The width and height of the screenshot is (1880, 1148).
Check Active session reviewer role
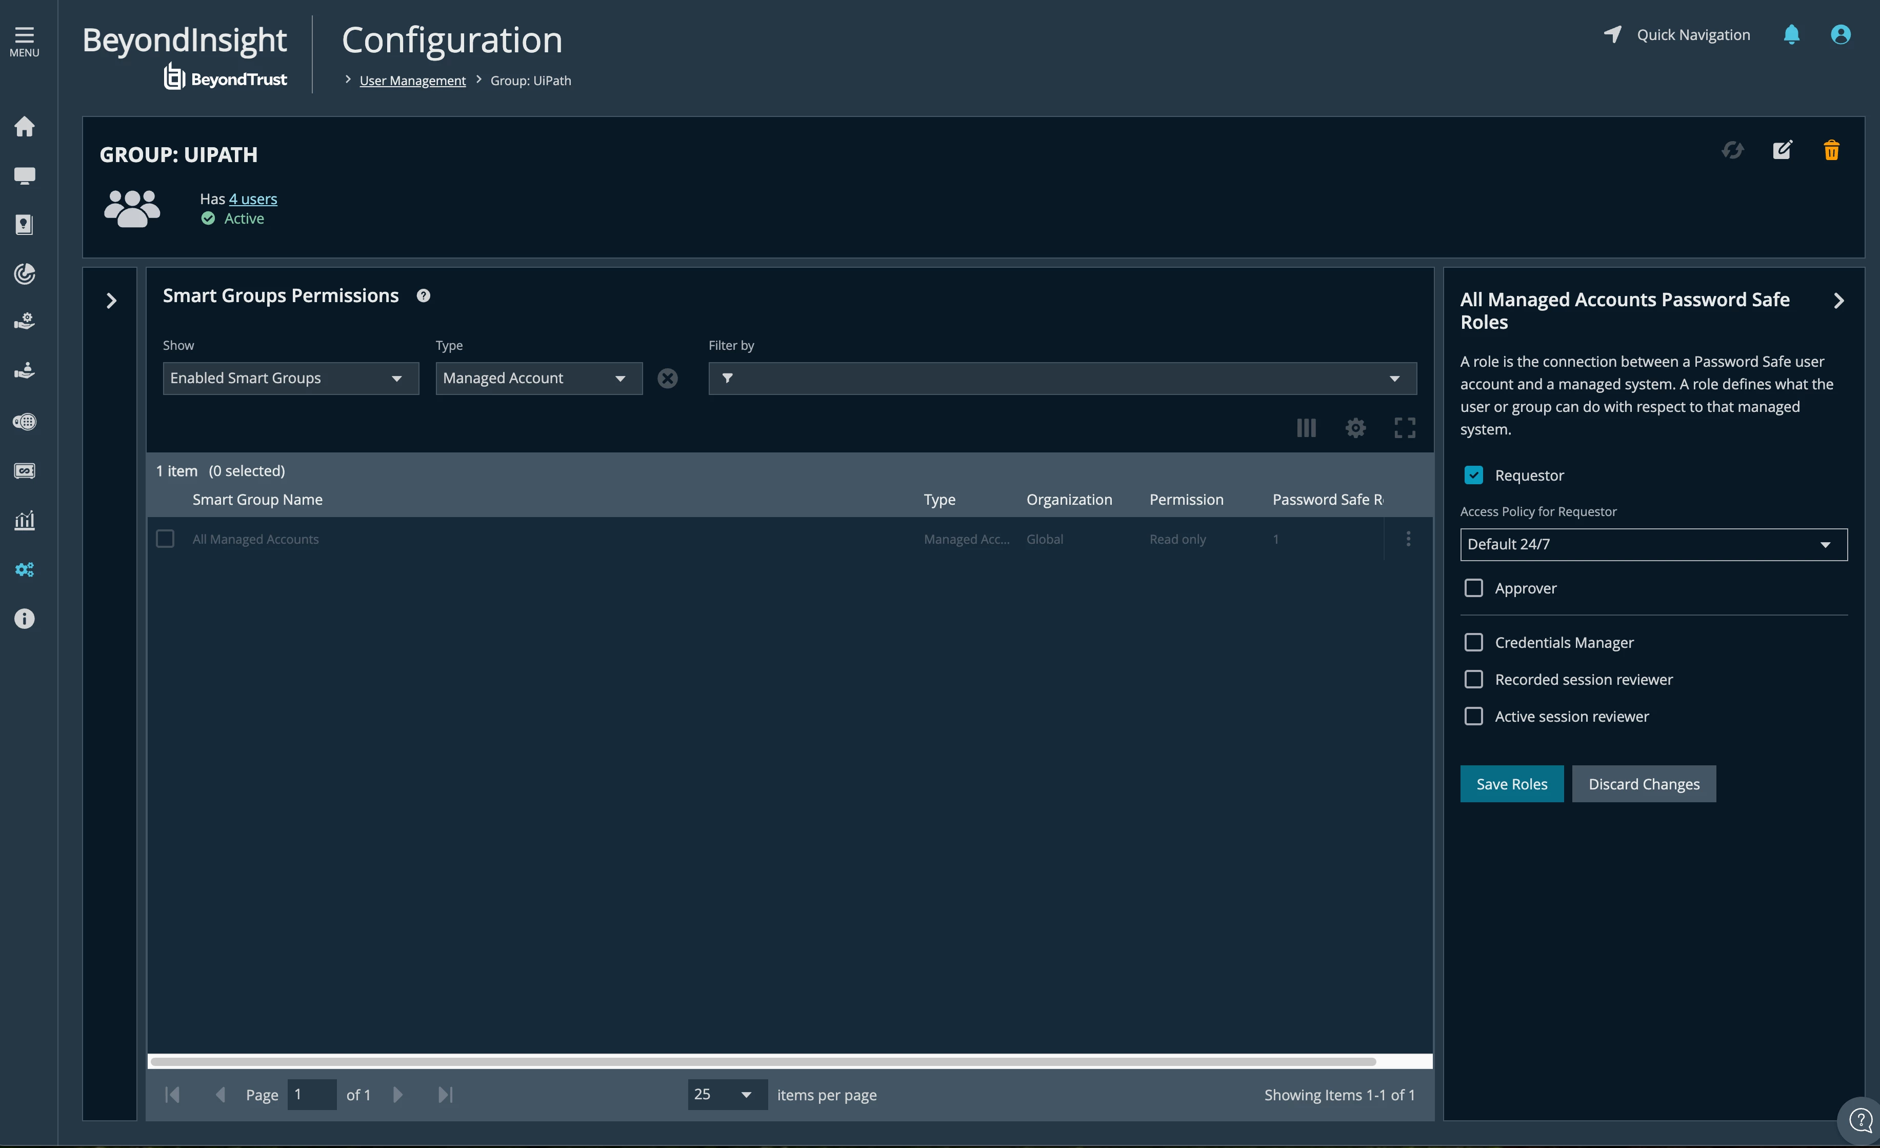(x=1473, y=716)
